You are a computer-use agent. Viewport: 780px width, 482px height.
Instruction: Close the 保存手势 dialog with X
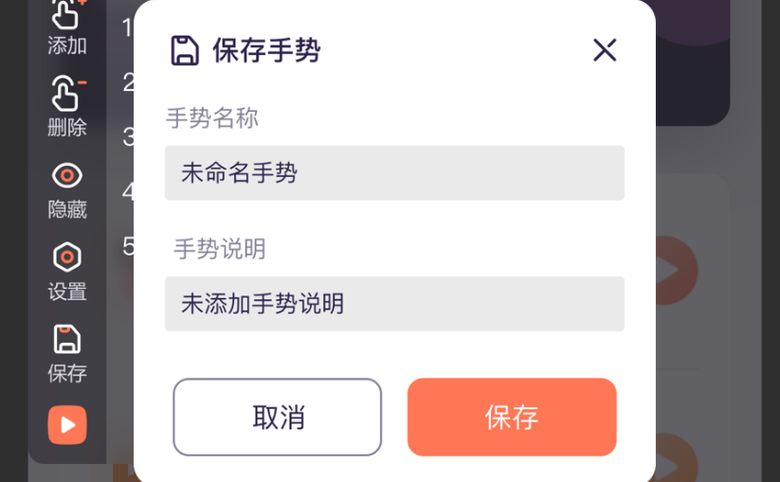605,50
